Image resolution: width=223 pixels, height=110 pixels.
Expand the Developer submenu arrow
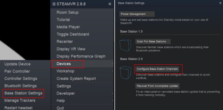(x=112, y=93)
